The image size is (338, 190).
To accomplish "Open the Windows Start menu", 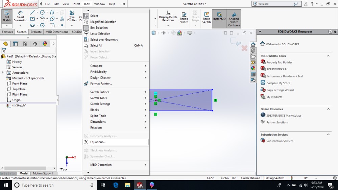I will 6,185.
